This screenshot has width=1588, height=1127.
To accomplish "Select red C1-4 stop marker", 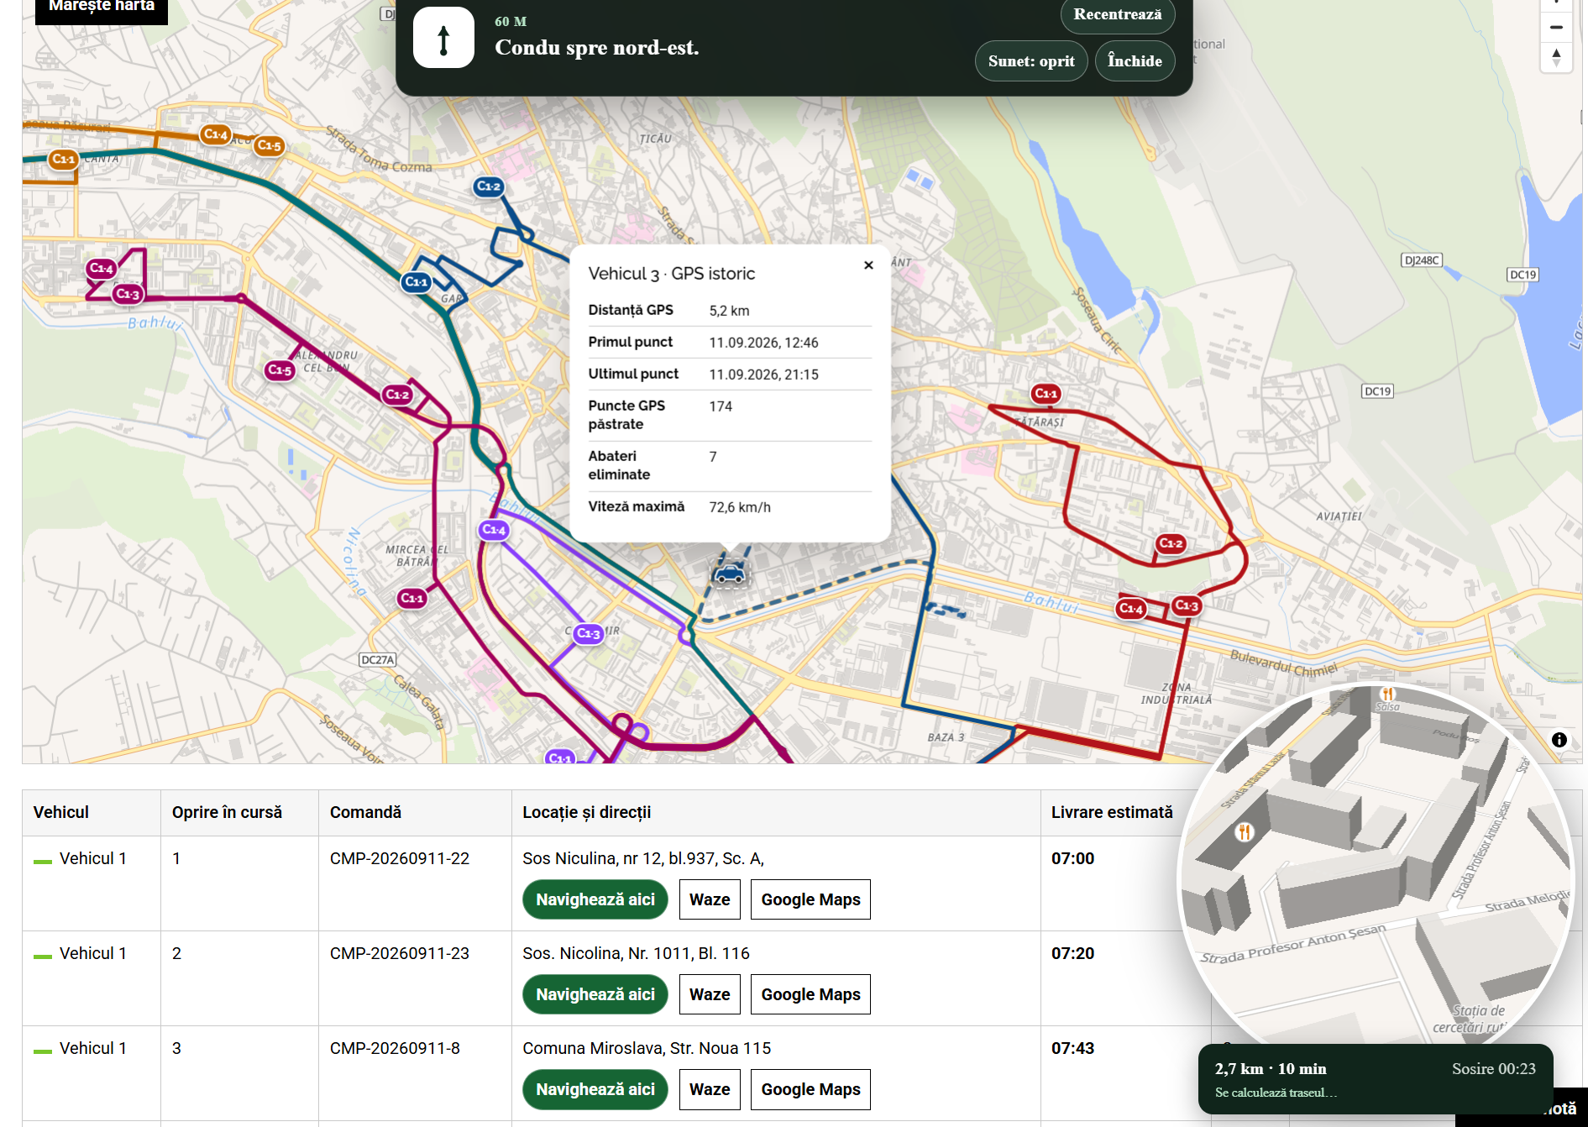I will pyautogui.click(x=1131, y=608).
